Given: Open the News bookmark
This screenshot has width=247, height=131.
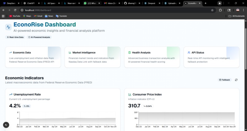Looking at the screenshot, I should (x=49, y=16).
